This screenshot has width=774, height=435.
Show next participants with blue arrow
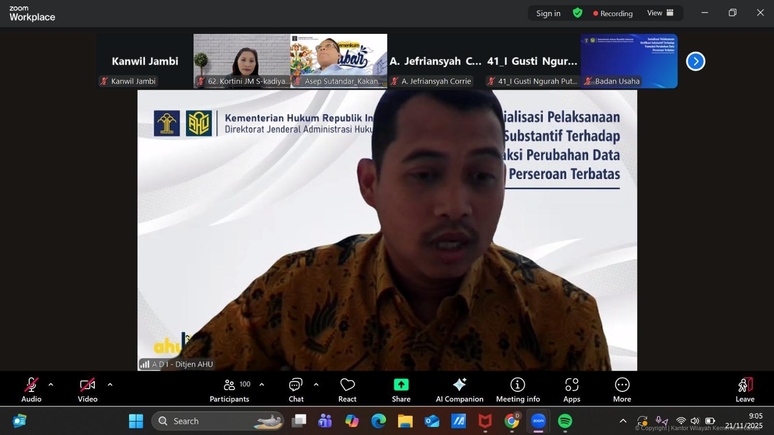(x=695, y=61)
